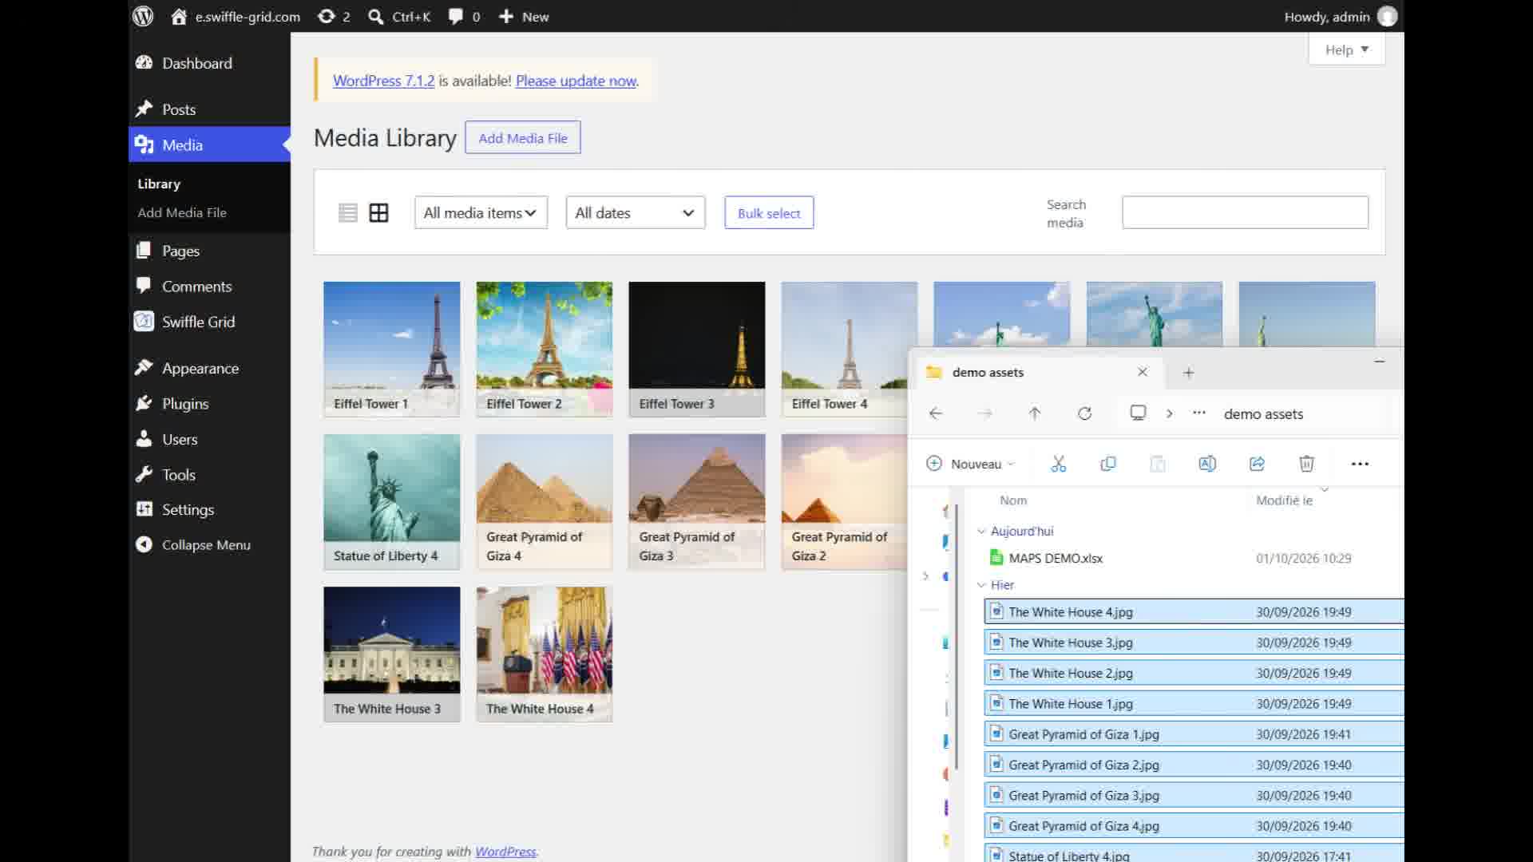Select Eiffel Tower 3 media item
Image resolution: width=1533 pixels, height=862 pixels.
coord(697,349)
